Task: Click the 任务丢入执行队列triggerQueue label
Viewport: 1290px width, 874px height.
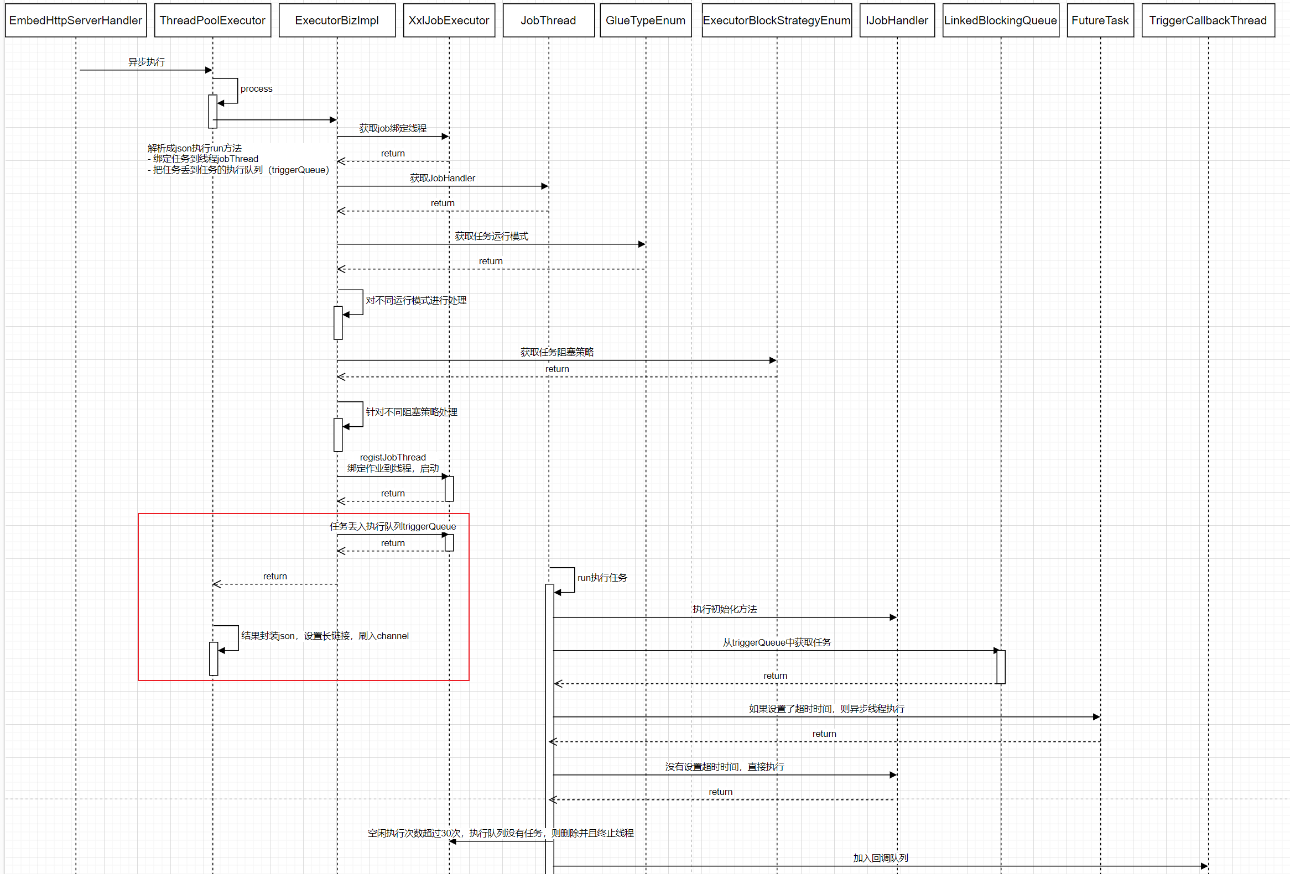Action: pyautogui.click(x=393, y=526)
